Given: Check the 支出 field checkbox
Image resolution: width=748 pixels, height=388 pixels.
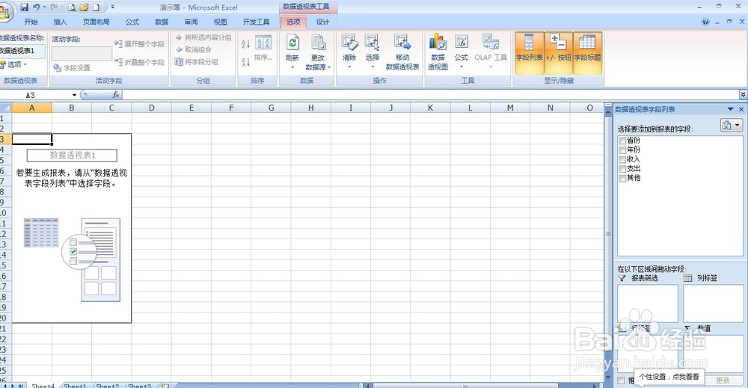Looking at the screenshot, I should (622, 169).
